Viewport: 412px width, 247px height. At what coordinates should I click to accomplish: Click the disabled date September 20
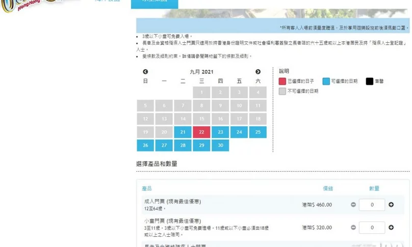164,132
